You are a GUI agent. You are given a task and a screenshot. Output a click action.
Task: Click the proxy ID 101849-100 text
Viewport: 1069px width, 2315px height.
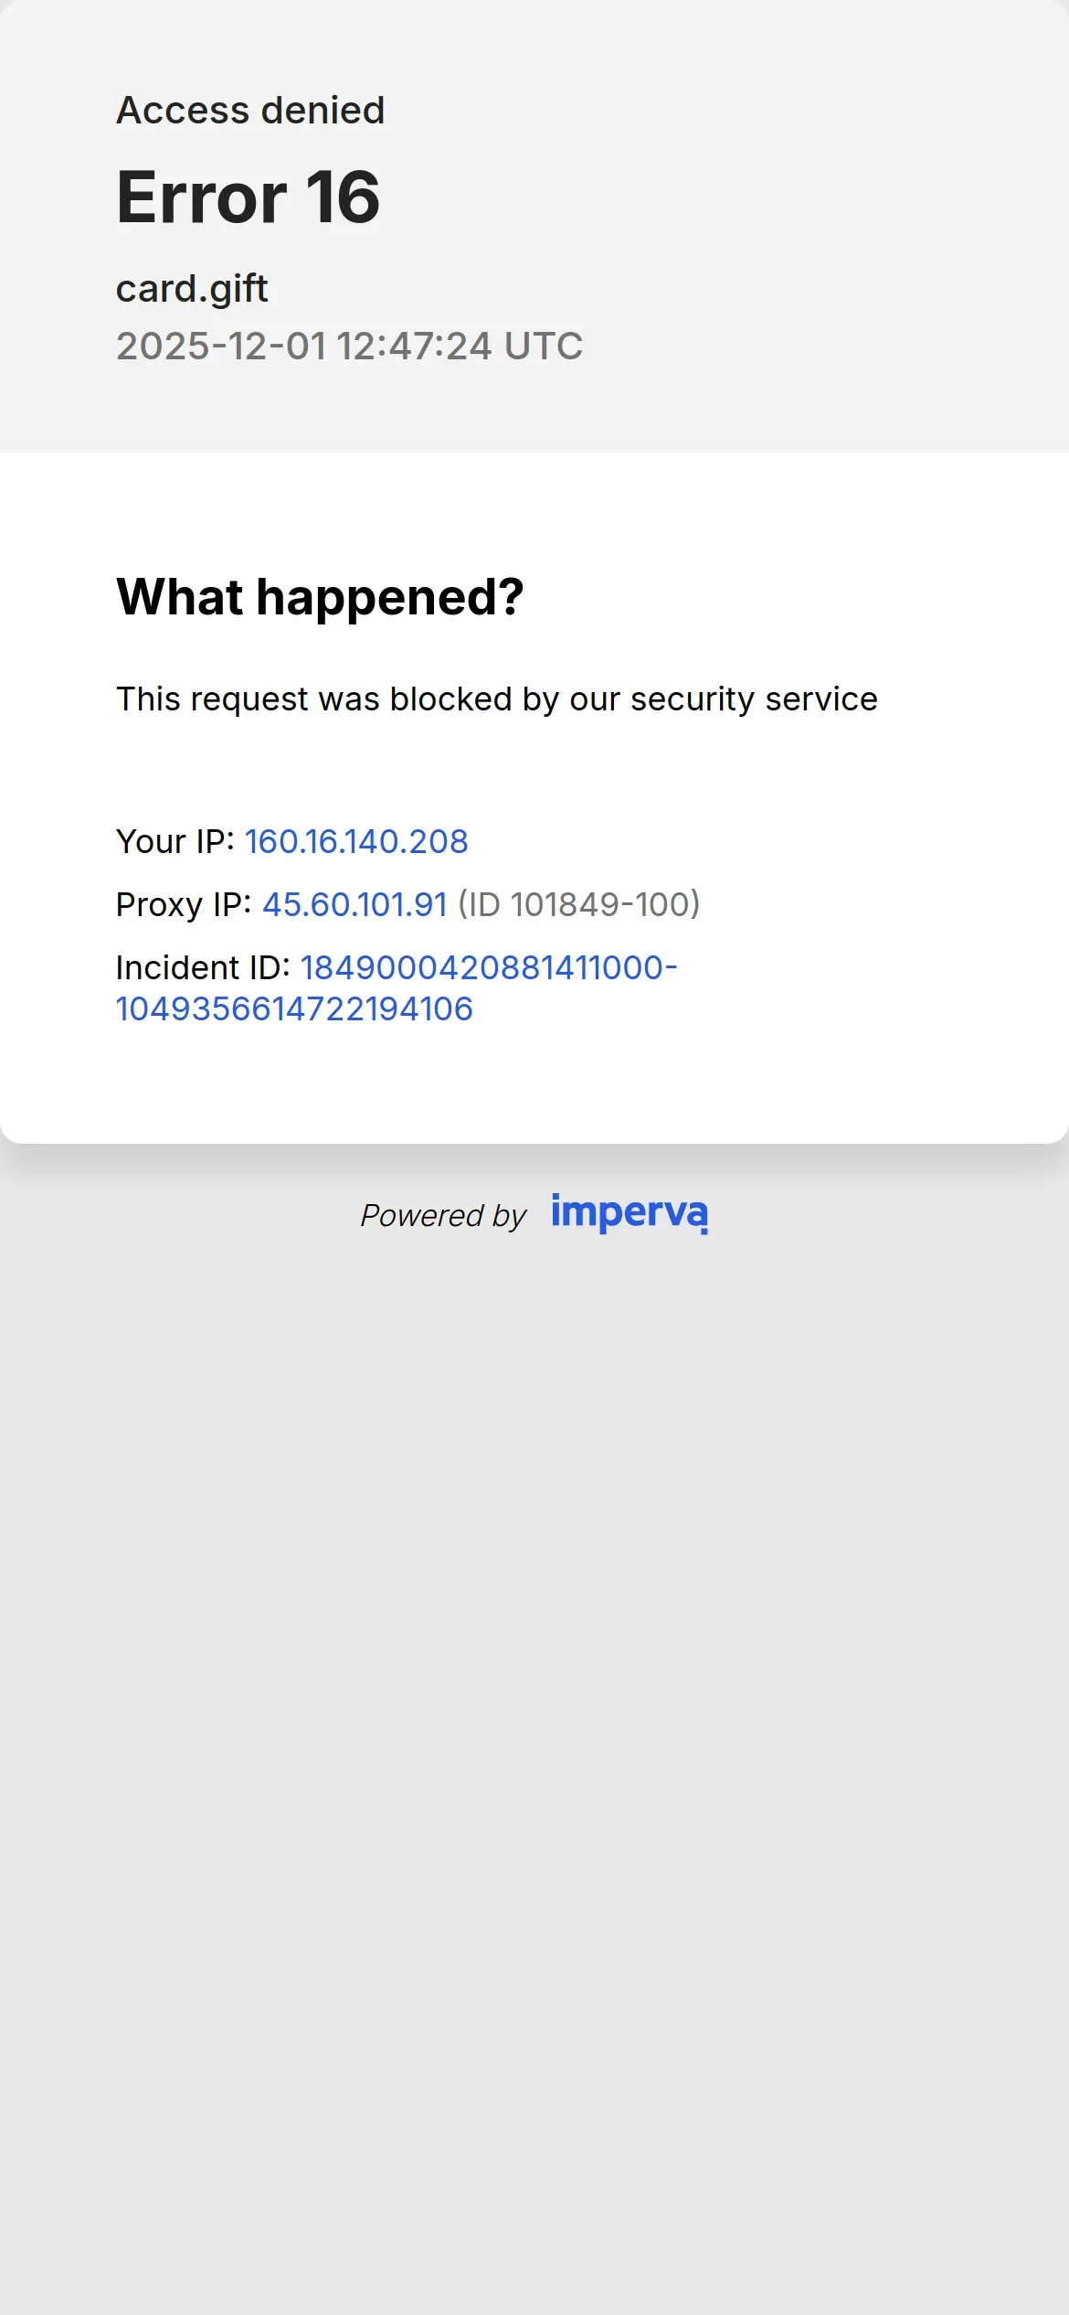click(579, 904)
